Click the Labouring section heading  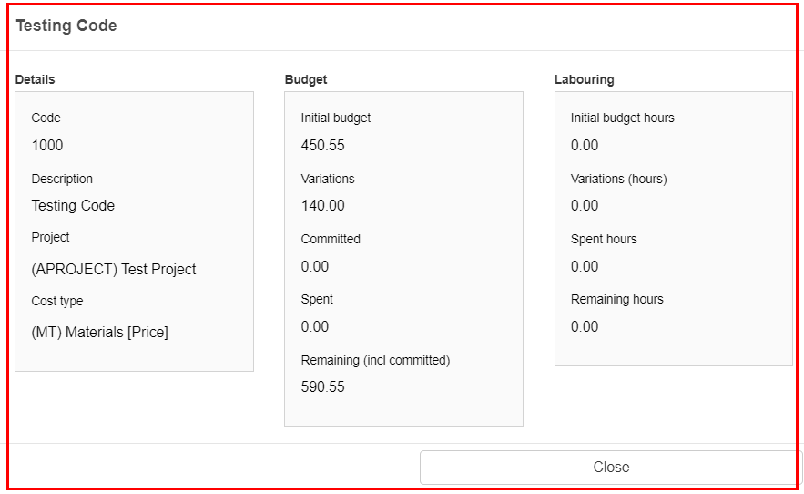[x=584, y=79]
